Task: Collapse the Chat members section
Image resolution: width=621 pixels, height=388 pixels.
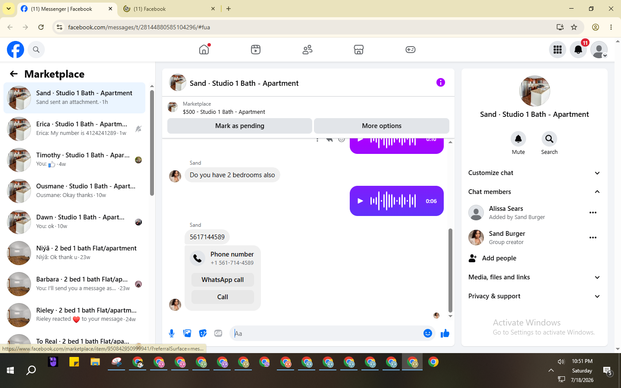Action: pyautogui.click(x=534, y=192)
